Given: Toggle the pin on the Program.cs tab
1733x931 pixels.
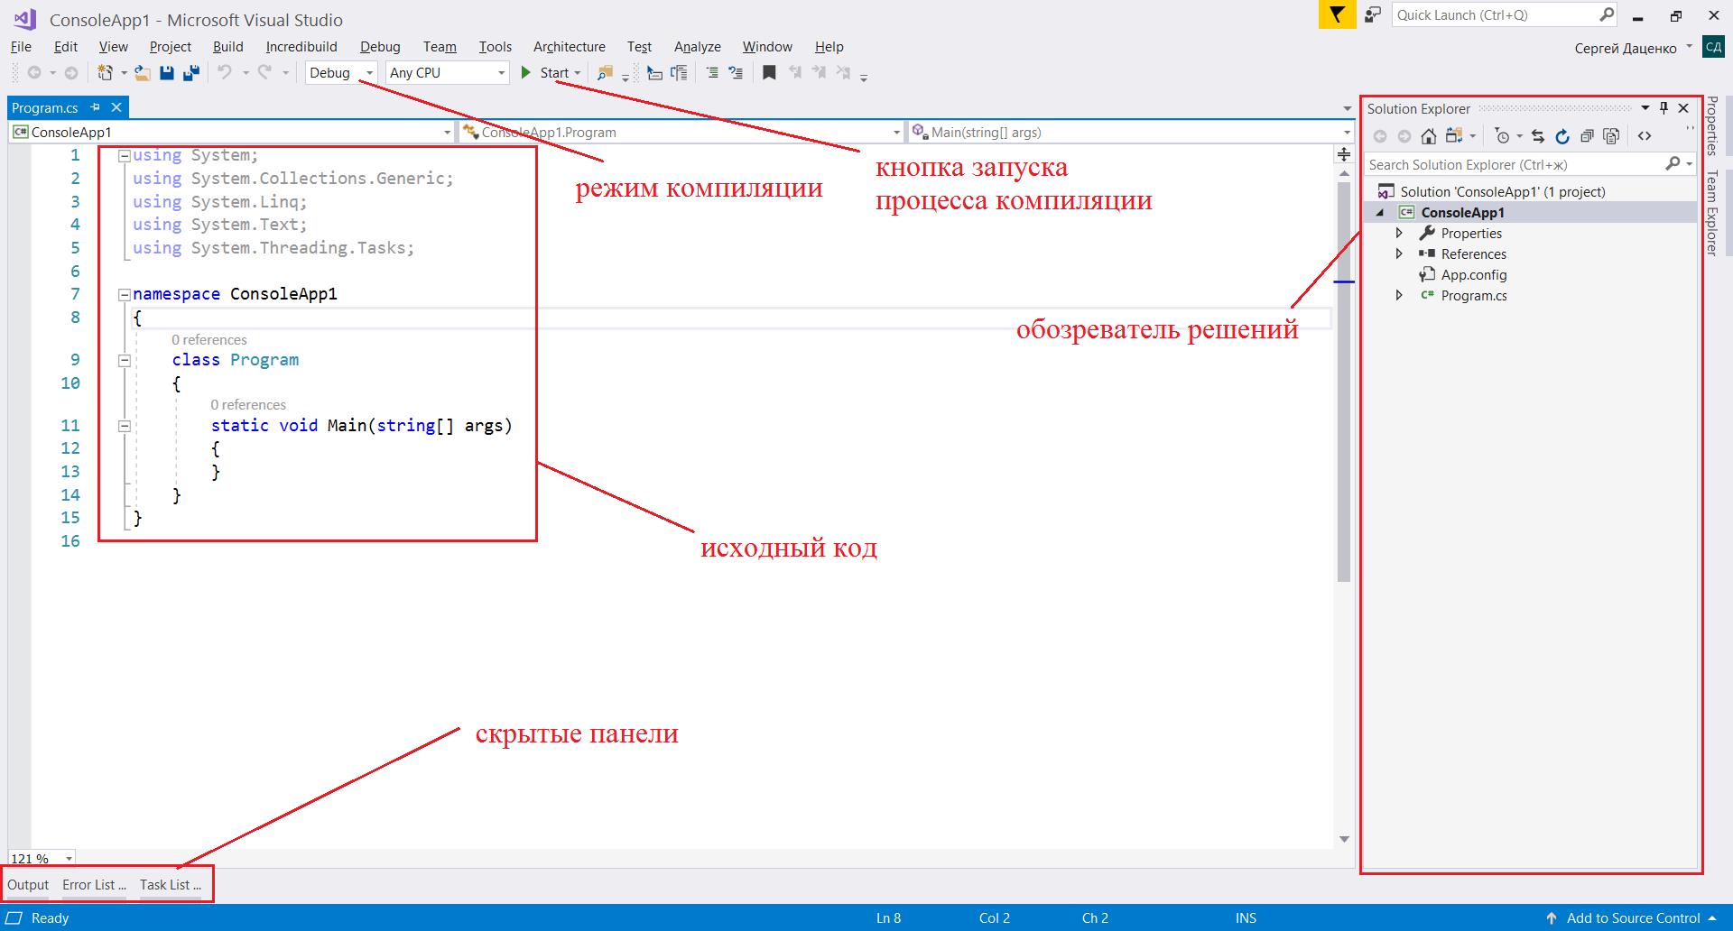Looking at the screenshot, I should pyautogui.click(x=96, y=107).
